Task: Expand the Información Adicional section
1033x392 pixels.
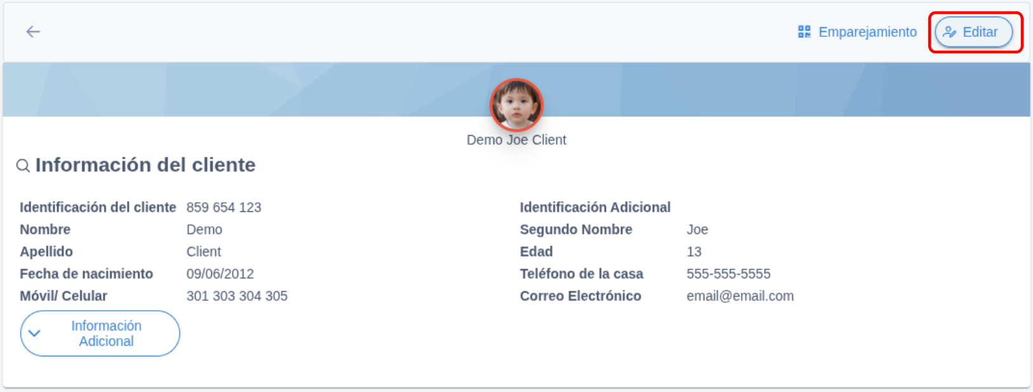Action: click(x=100, y=333)
